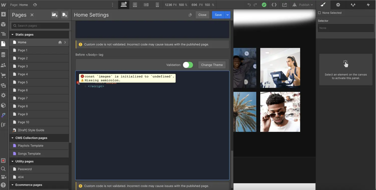Switch to the Element Settings gear tab

pos(338,5)
